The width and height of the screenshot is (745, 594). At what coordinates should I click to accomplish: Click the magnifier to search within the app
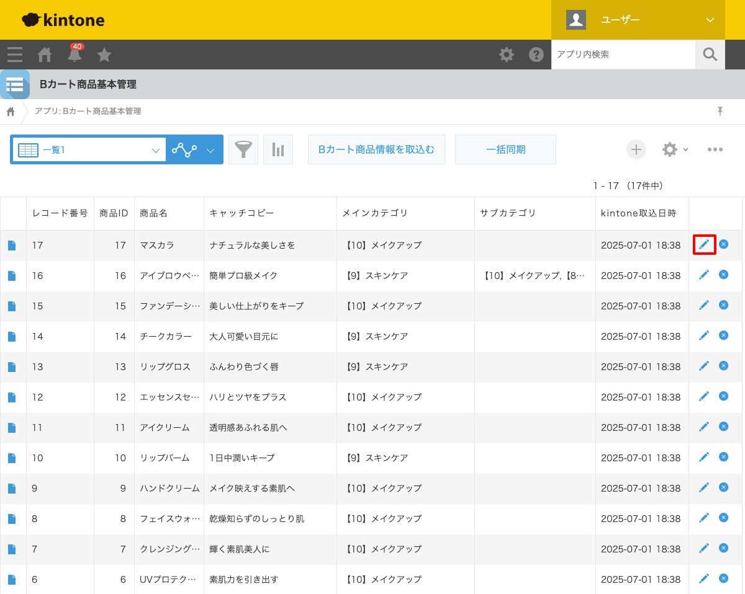tap(710, 55)
